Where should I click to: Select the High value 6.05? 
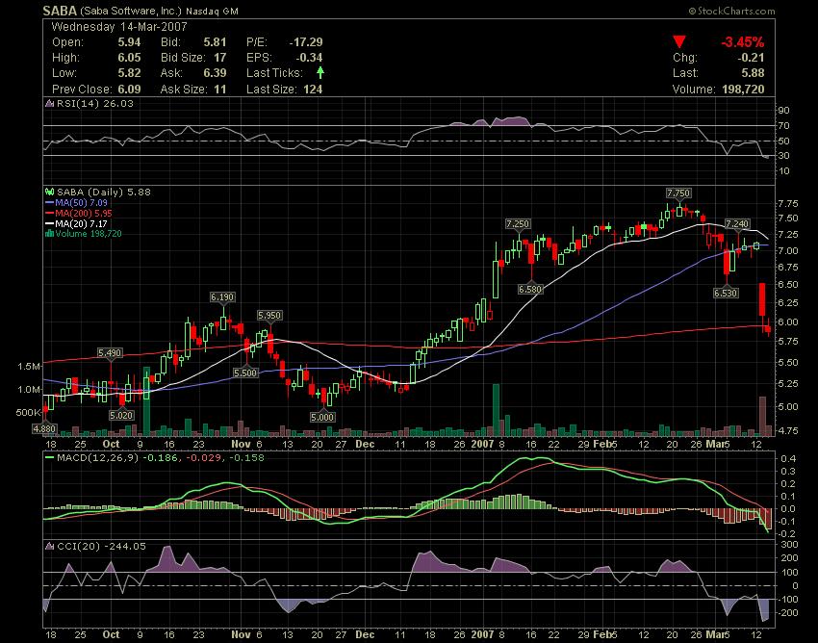[x=129, y=58]
